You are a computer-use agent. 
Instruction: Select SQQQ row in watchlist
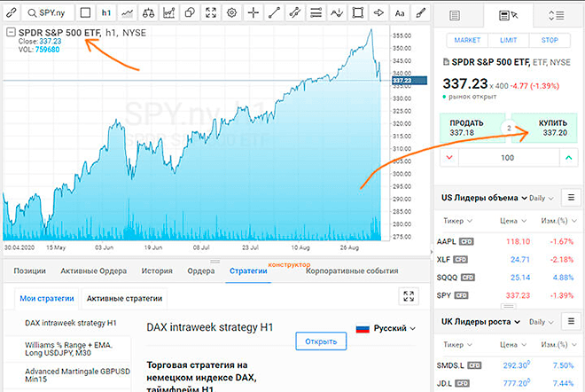coord(508,278)
